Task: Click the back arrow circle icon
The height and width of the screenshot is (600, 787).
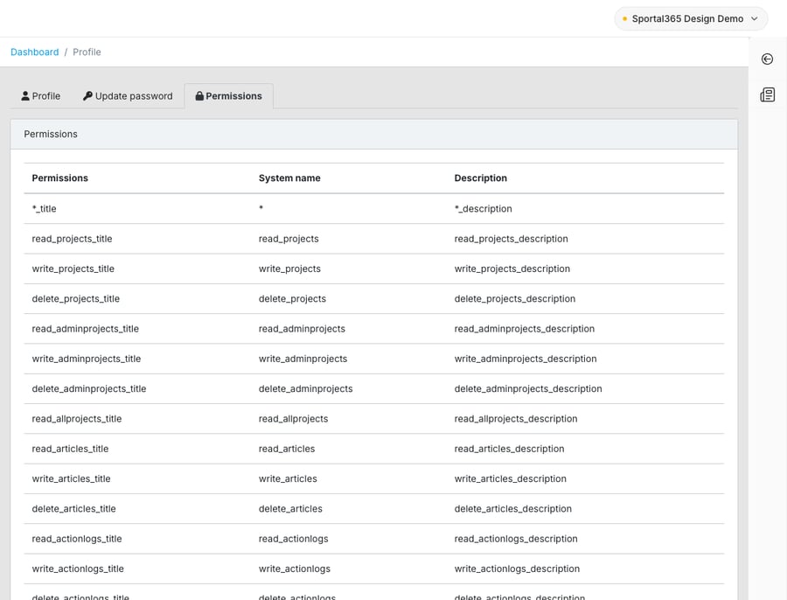Action: tap(767, 59)
